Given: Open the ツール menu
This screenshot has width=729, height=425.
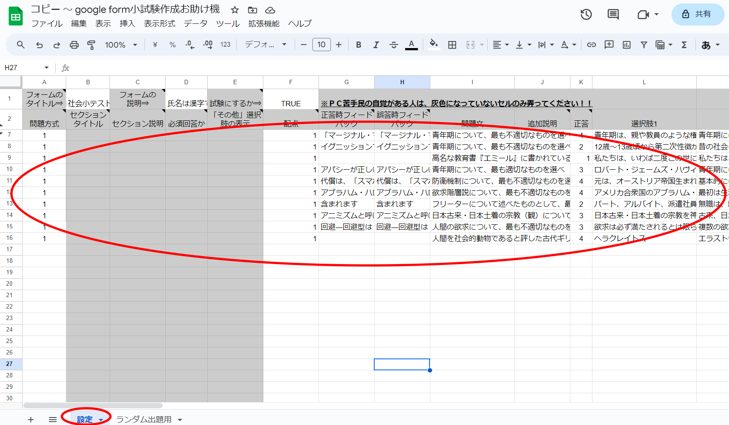Looking at the screenshot, I should pyautogui.click(x=228, y=24).
